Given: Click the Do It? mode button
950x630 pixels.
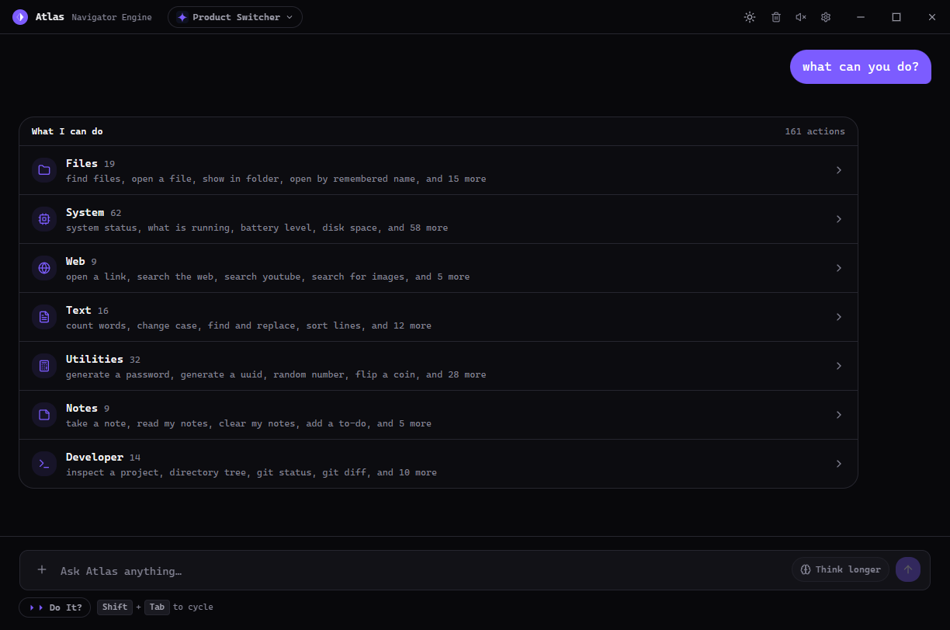Looking at the screenshot, I should [54, 607].
